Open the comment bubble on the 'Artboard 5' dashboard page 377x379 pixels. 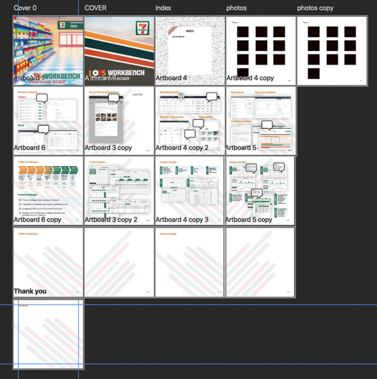267,125
